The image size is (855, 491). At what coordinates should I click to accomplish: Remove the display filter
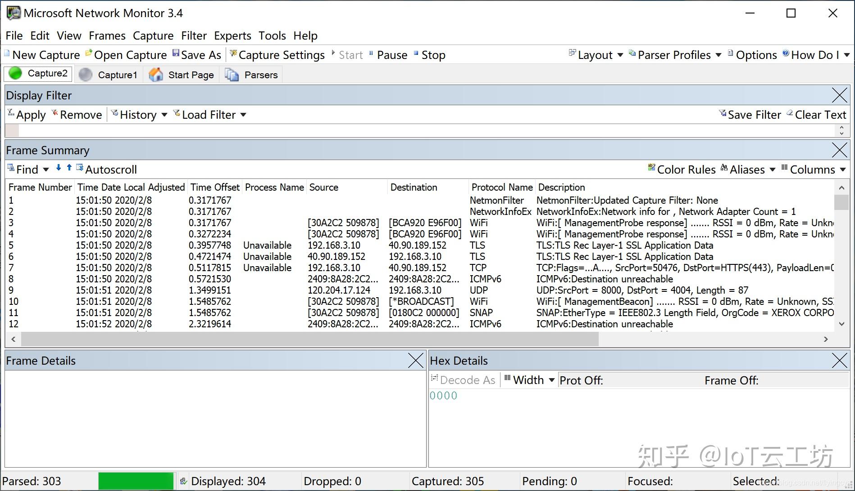pos(80,114)
